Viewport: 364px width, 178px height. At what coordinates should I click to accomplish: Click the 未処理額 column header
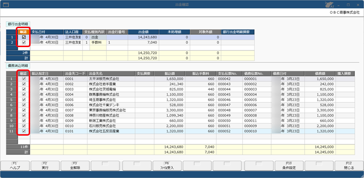[174, 32]
